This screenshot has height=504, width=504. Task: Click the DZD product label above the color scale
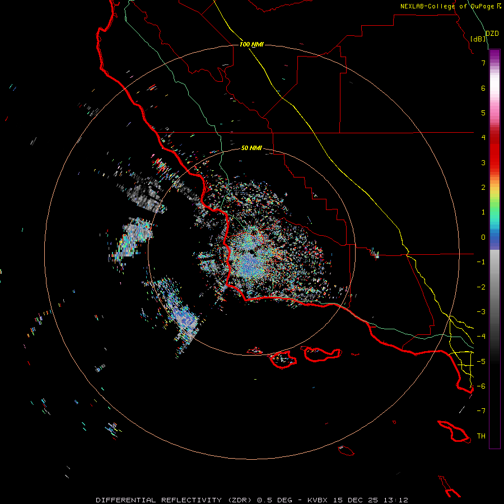pos(492,34)
